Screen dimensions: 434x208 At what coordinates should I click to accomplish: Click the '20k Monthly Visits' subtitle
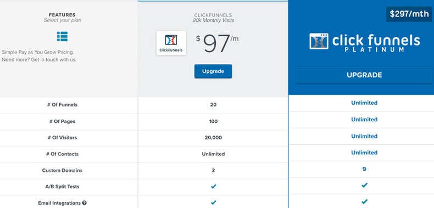[x=213, y=20]
